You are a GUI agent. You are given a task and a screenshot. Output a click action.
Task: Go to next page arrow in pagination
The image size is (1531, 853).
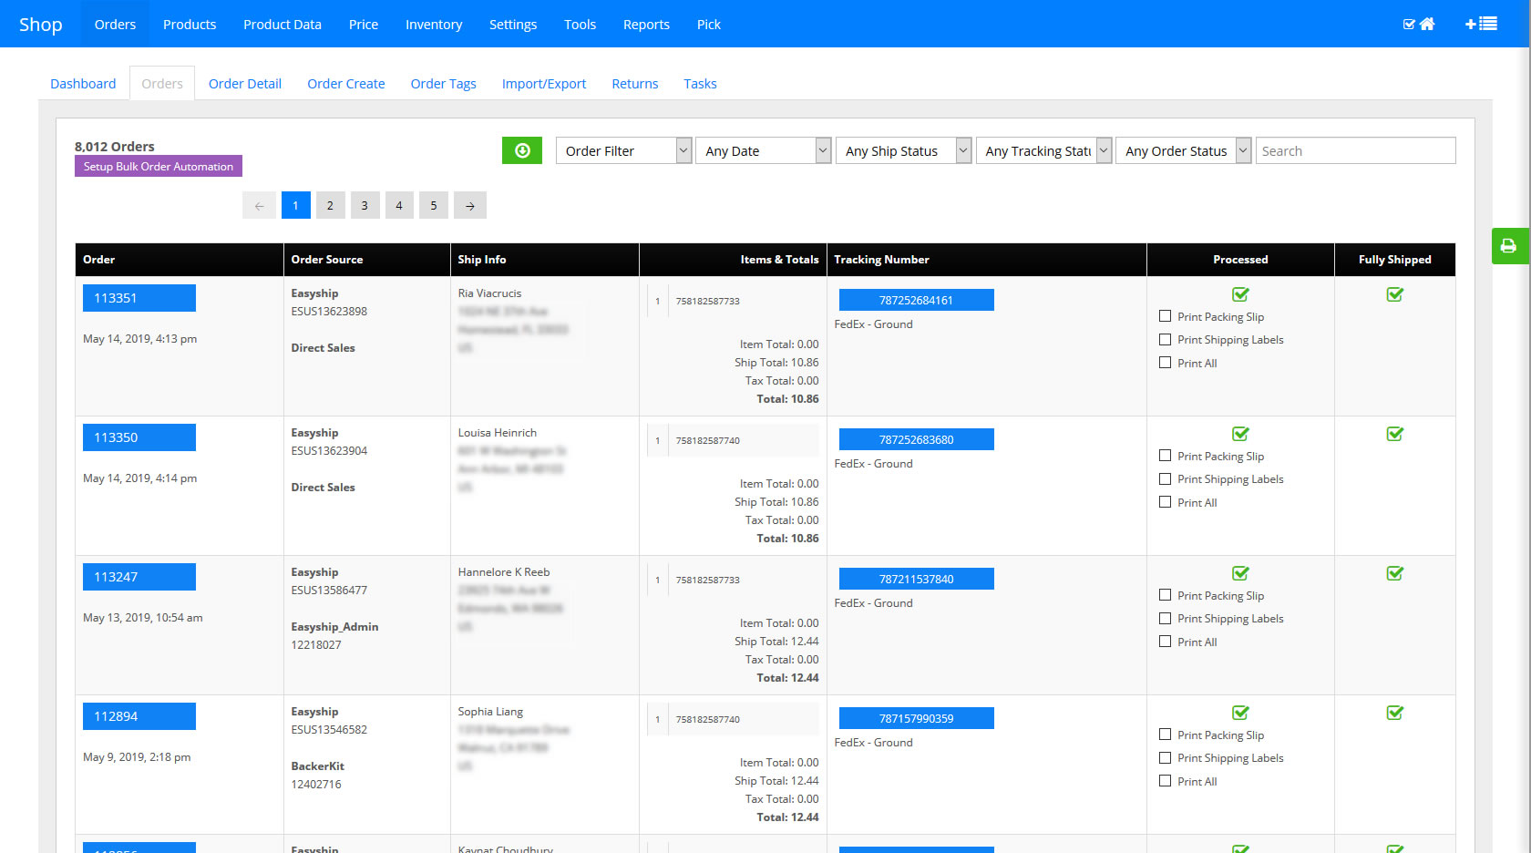pyautogui.click(x=469, y=205)
